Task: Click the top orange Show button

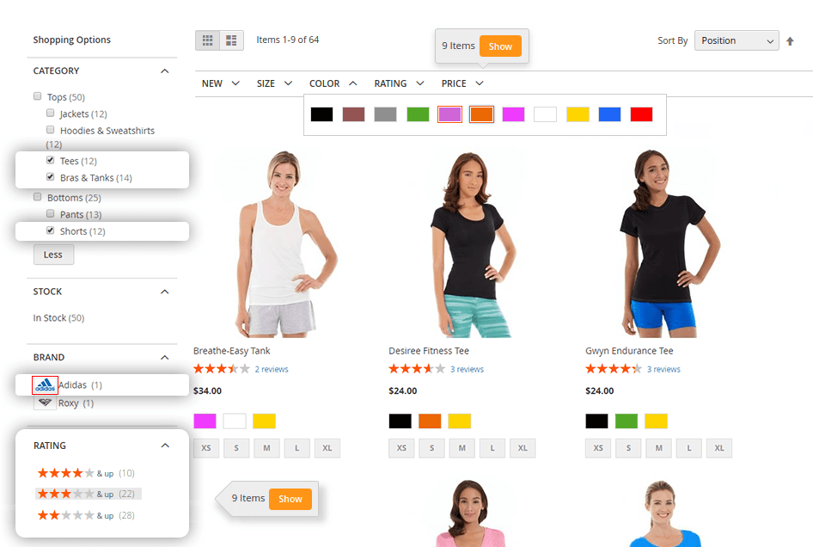Action: point(500,46)
